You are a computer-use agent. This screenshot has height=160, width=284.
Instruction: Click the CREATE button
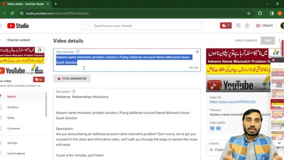point(264,26)
